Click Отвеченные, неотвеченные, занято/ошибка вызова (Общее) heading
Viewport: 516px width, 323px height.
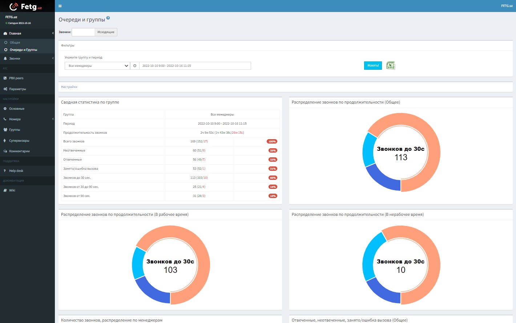[350, 320]
